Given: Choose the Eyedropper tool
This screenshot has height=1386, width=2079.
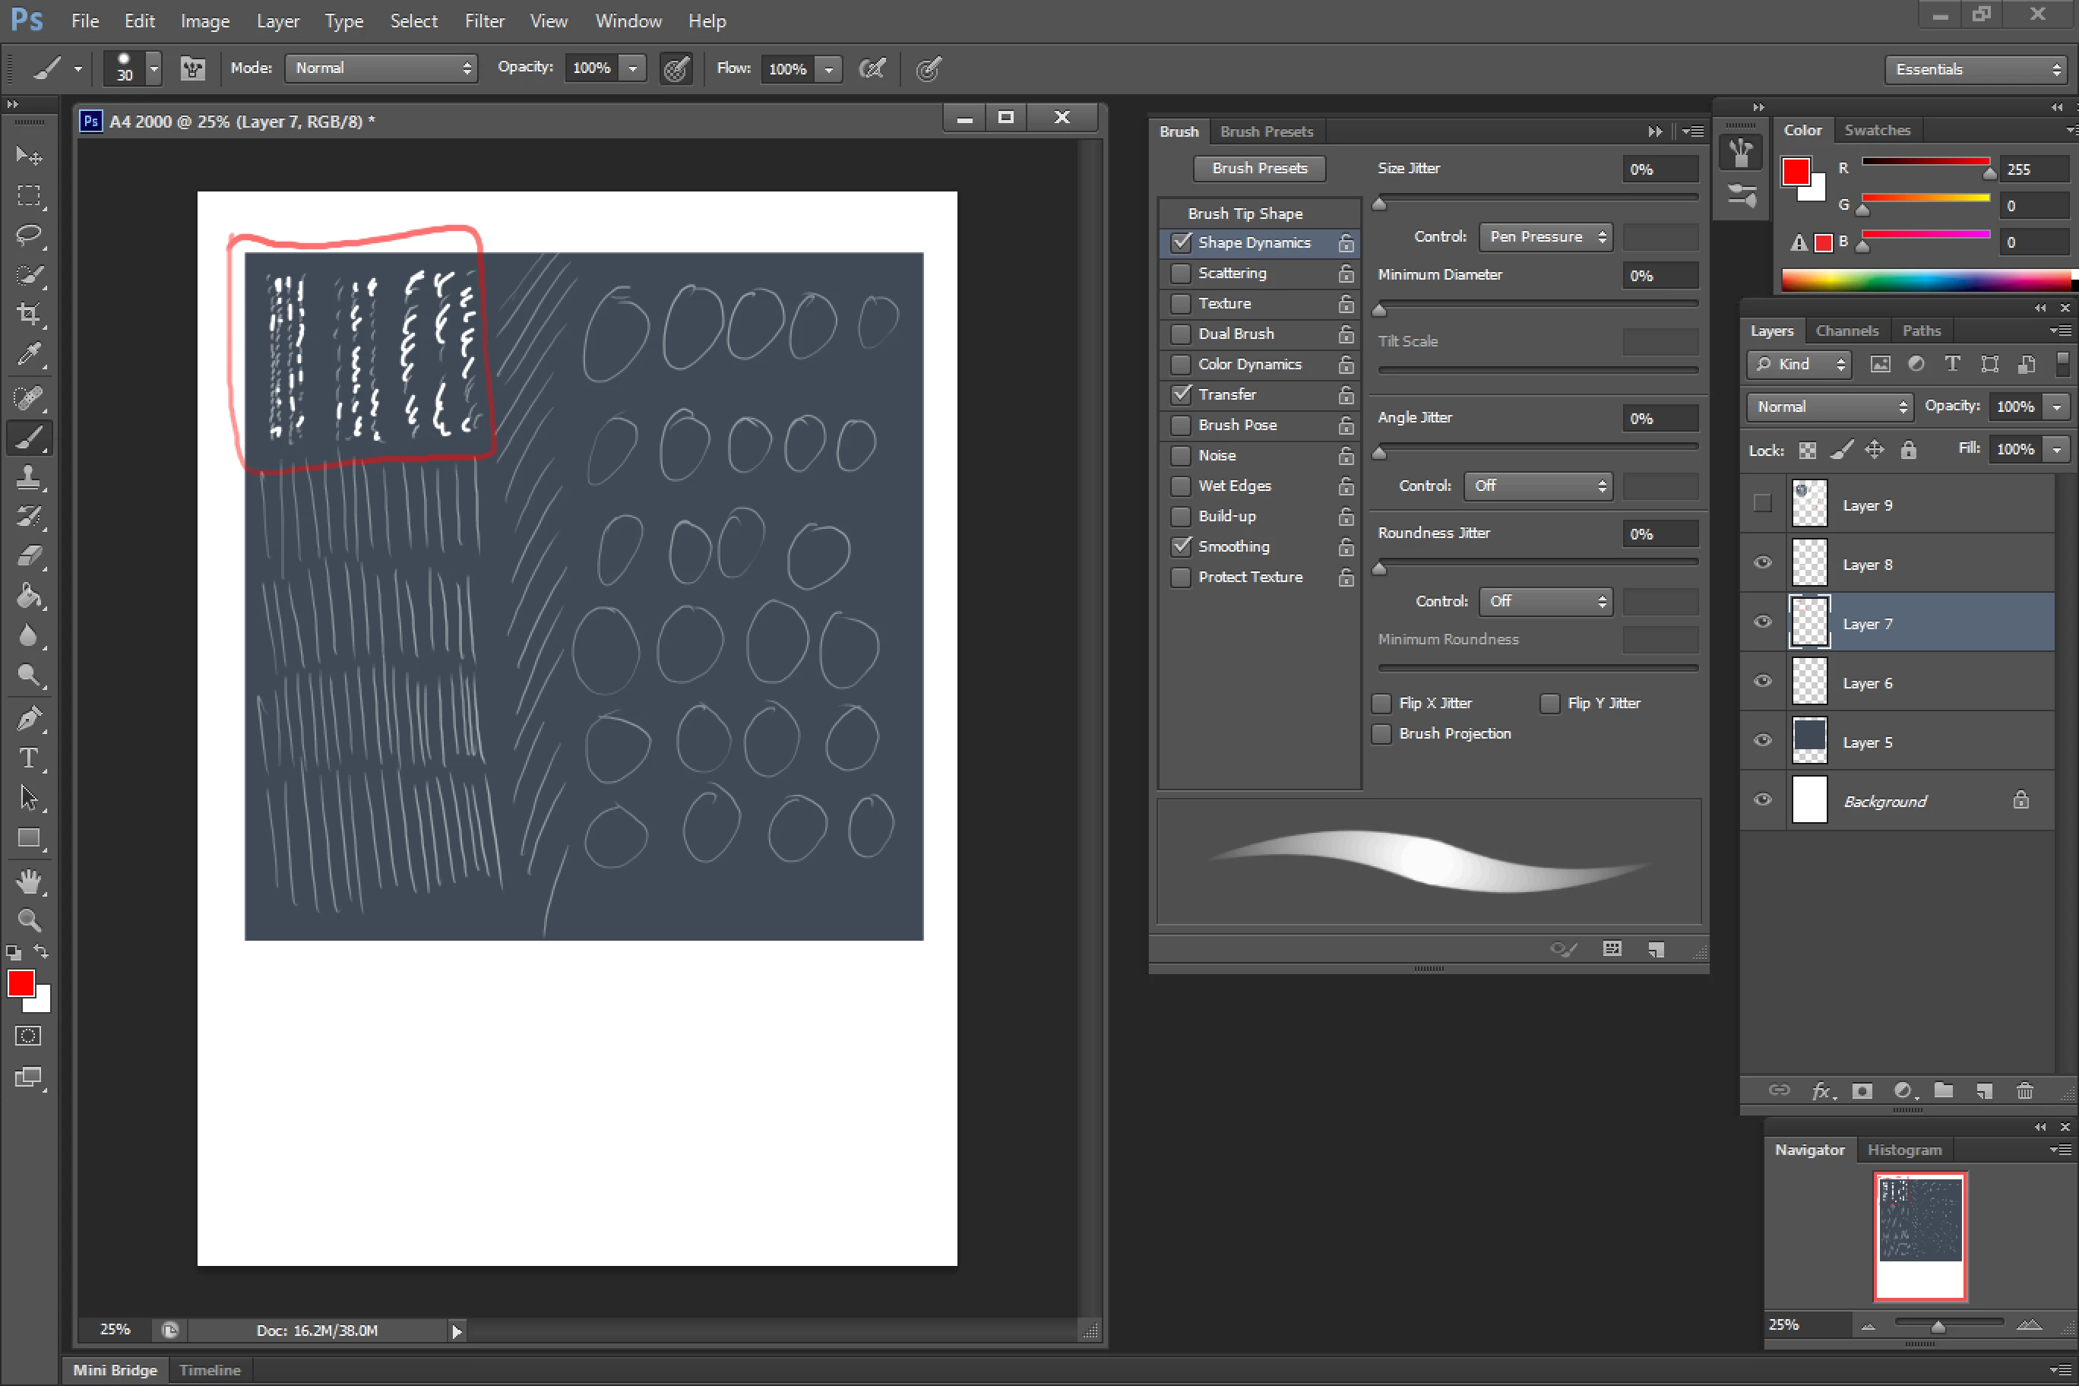Looking at the screenshot, I should tap(28, 354).
